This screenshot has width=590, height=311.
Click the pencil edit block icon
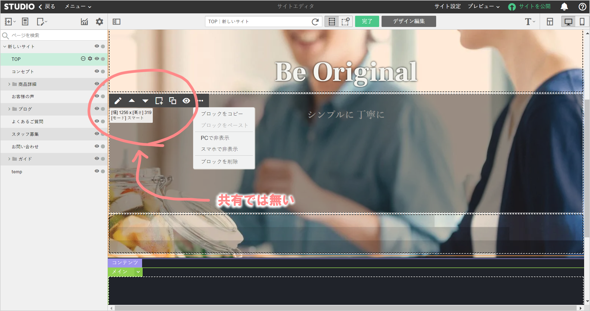(118, 101)
